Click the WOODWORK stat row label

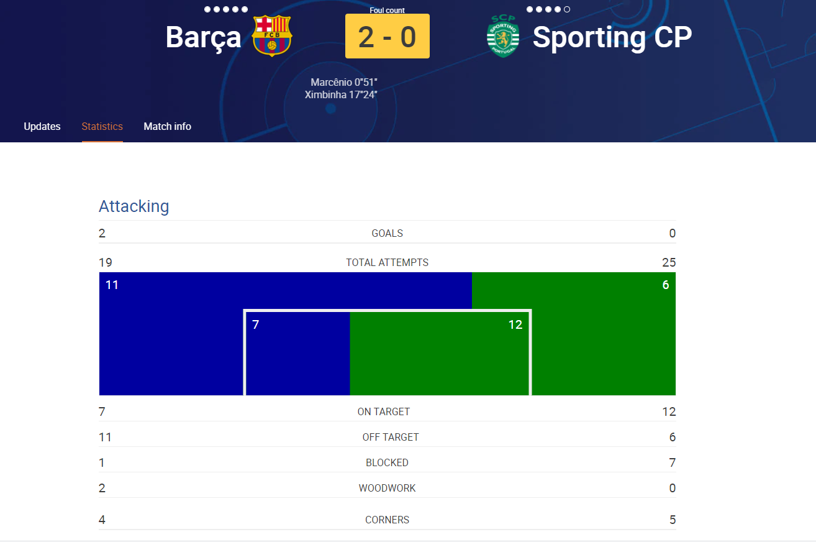(x=388, y=488)
